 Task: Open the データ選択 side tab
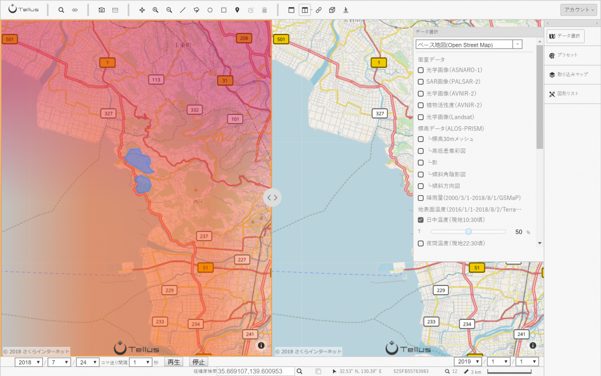tap(565, 36)
